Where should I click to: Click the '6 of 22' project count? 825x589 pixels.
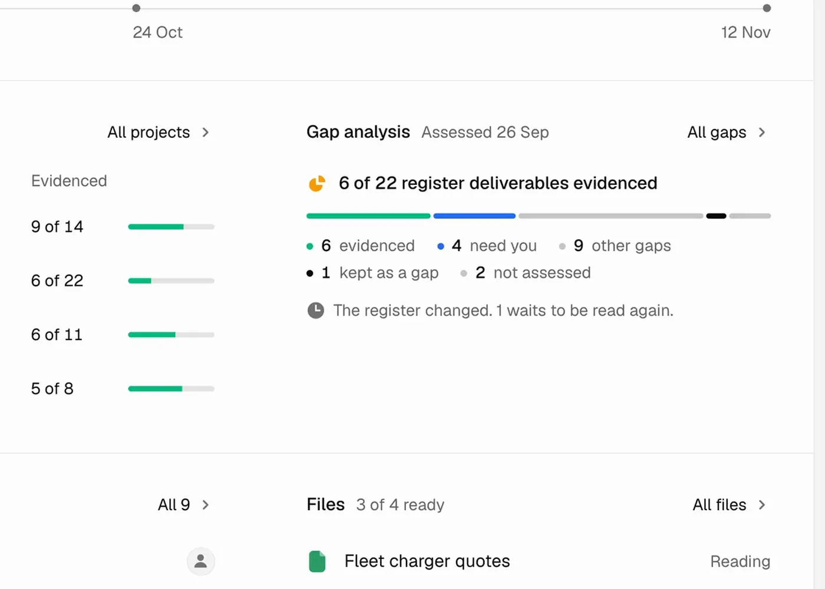click(57, 281)
